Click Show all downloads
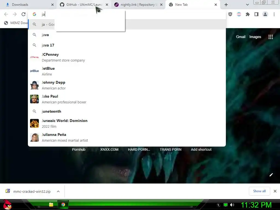The image size is (280, 210). 259,191
